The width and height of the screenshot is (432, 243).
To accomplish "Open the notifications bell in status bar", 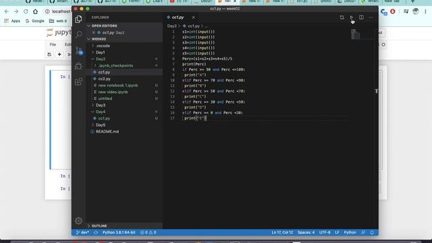I will click(372, 232).
